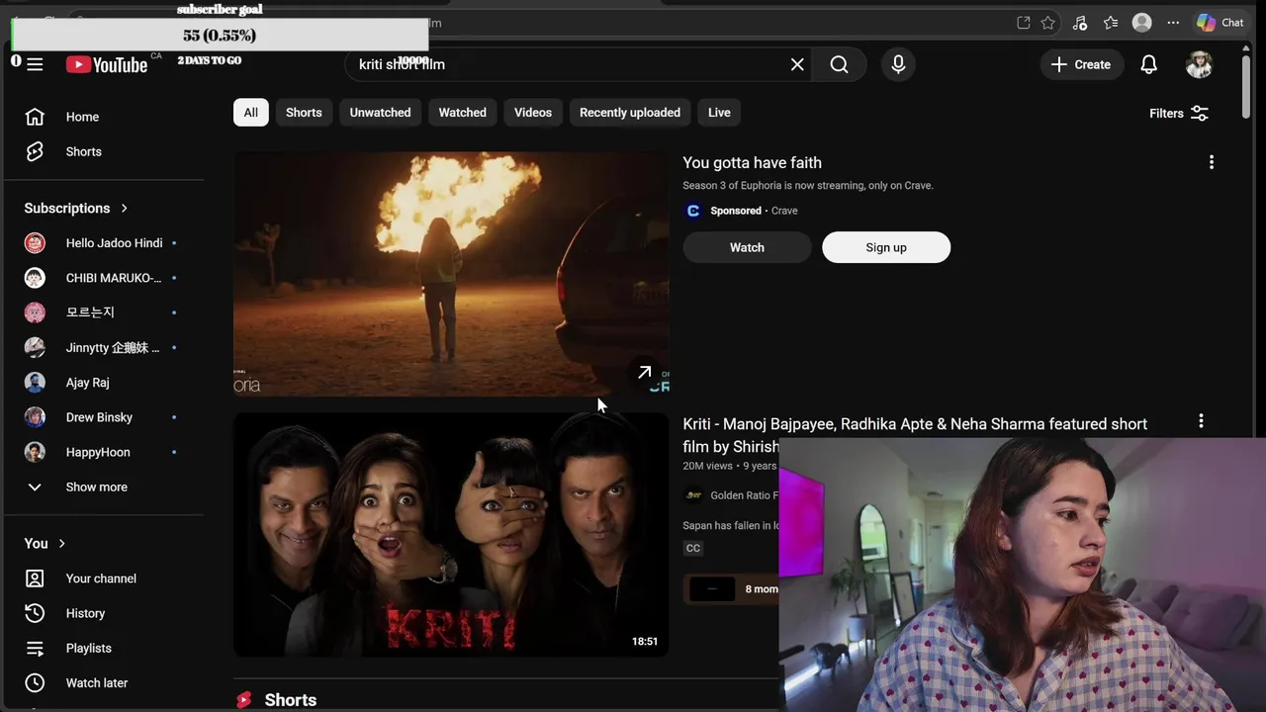The height and width of the screenshot is (712, 1266).
Task: Open Your channel in sidebar
Action: pyautogui.click(x=104, y=578)
